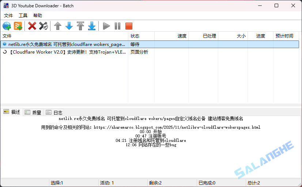Click the pause button in toolbar
302x187 pixels.
coord(117,26)
